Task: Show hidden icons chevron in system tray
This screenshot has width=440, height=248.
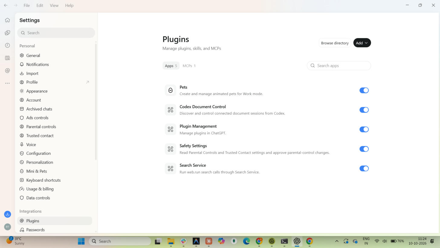Action: [337, 241]
